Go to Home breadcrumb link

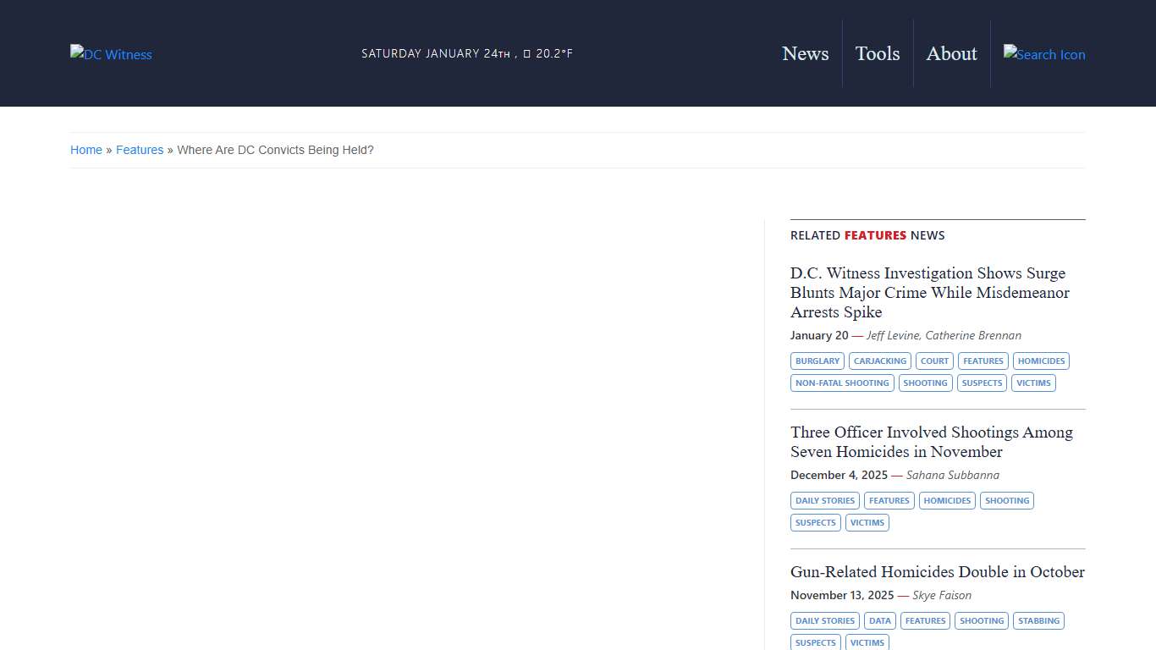coord(86,150)
